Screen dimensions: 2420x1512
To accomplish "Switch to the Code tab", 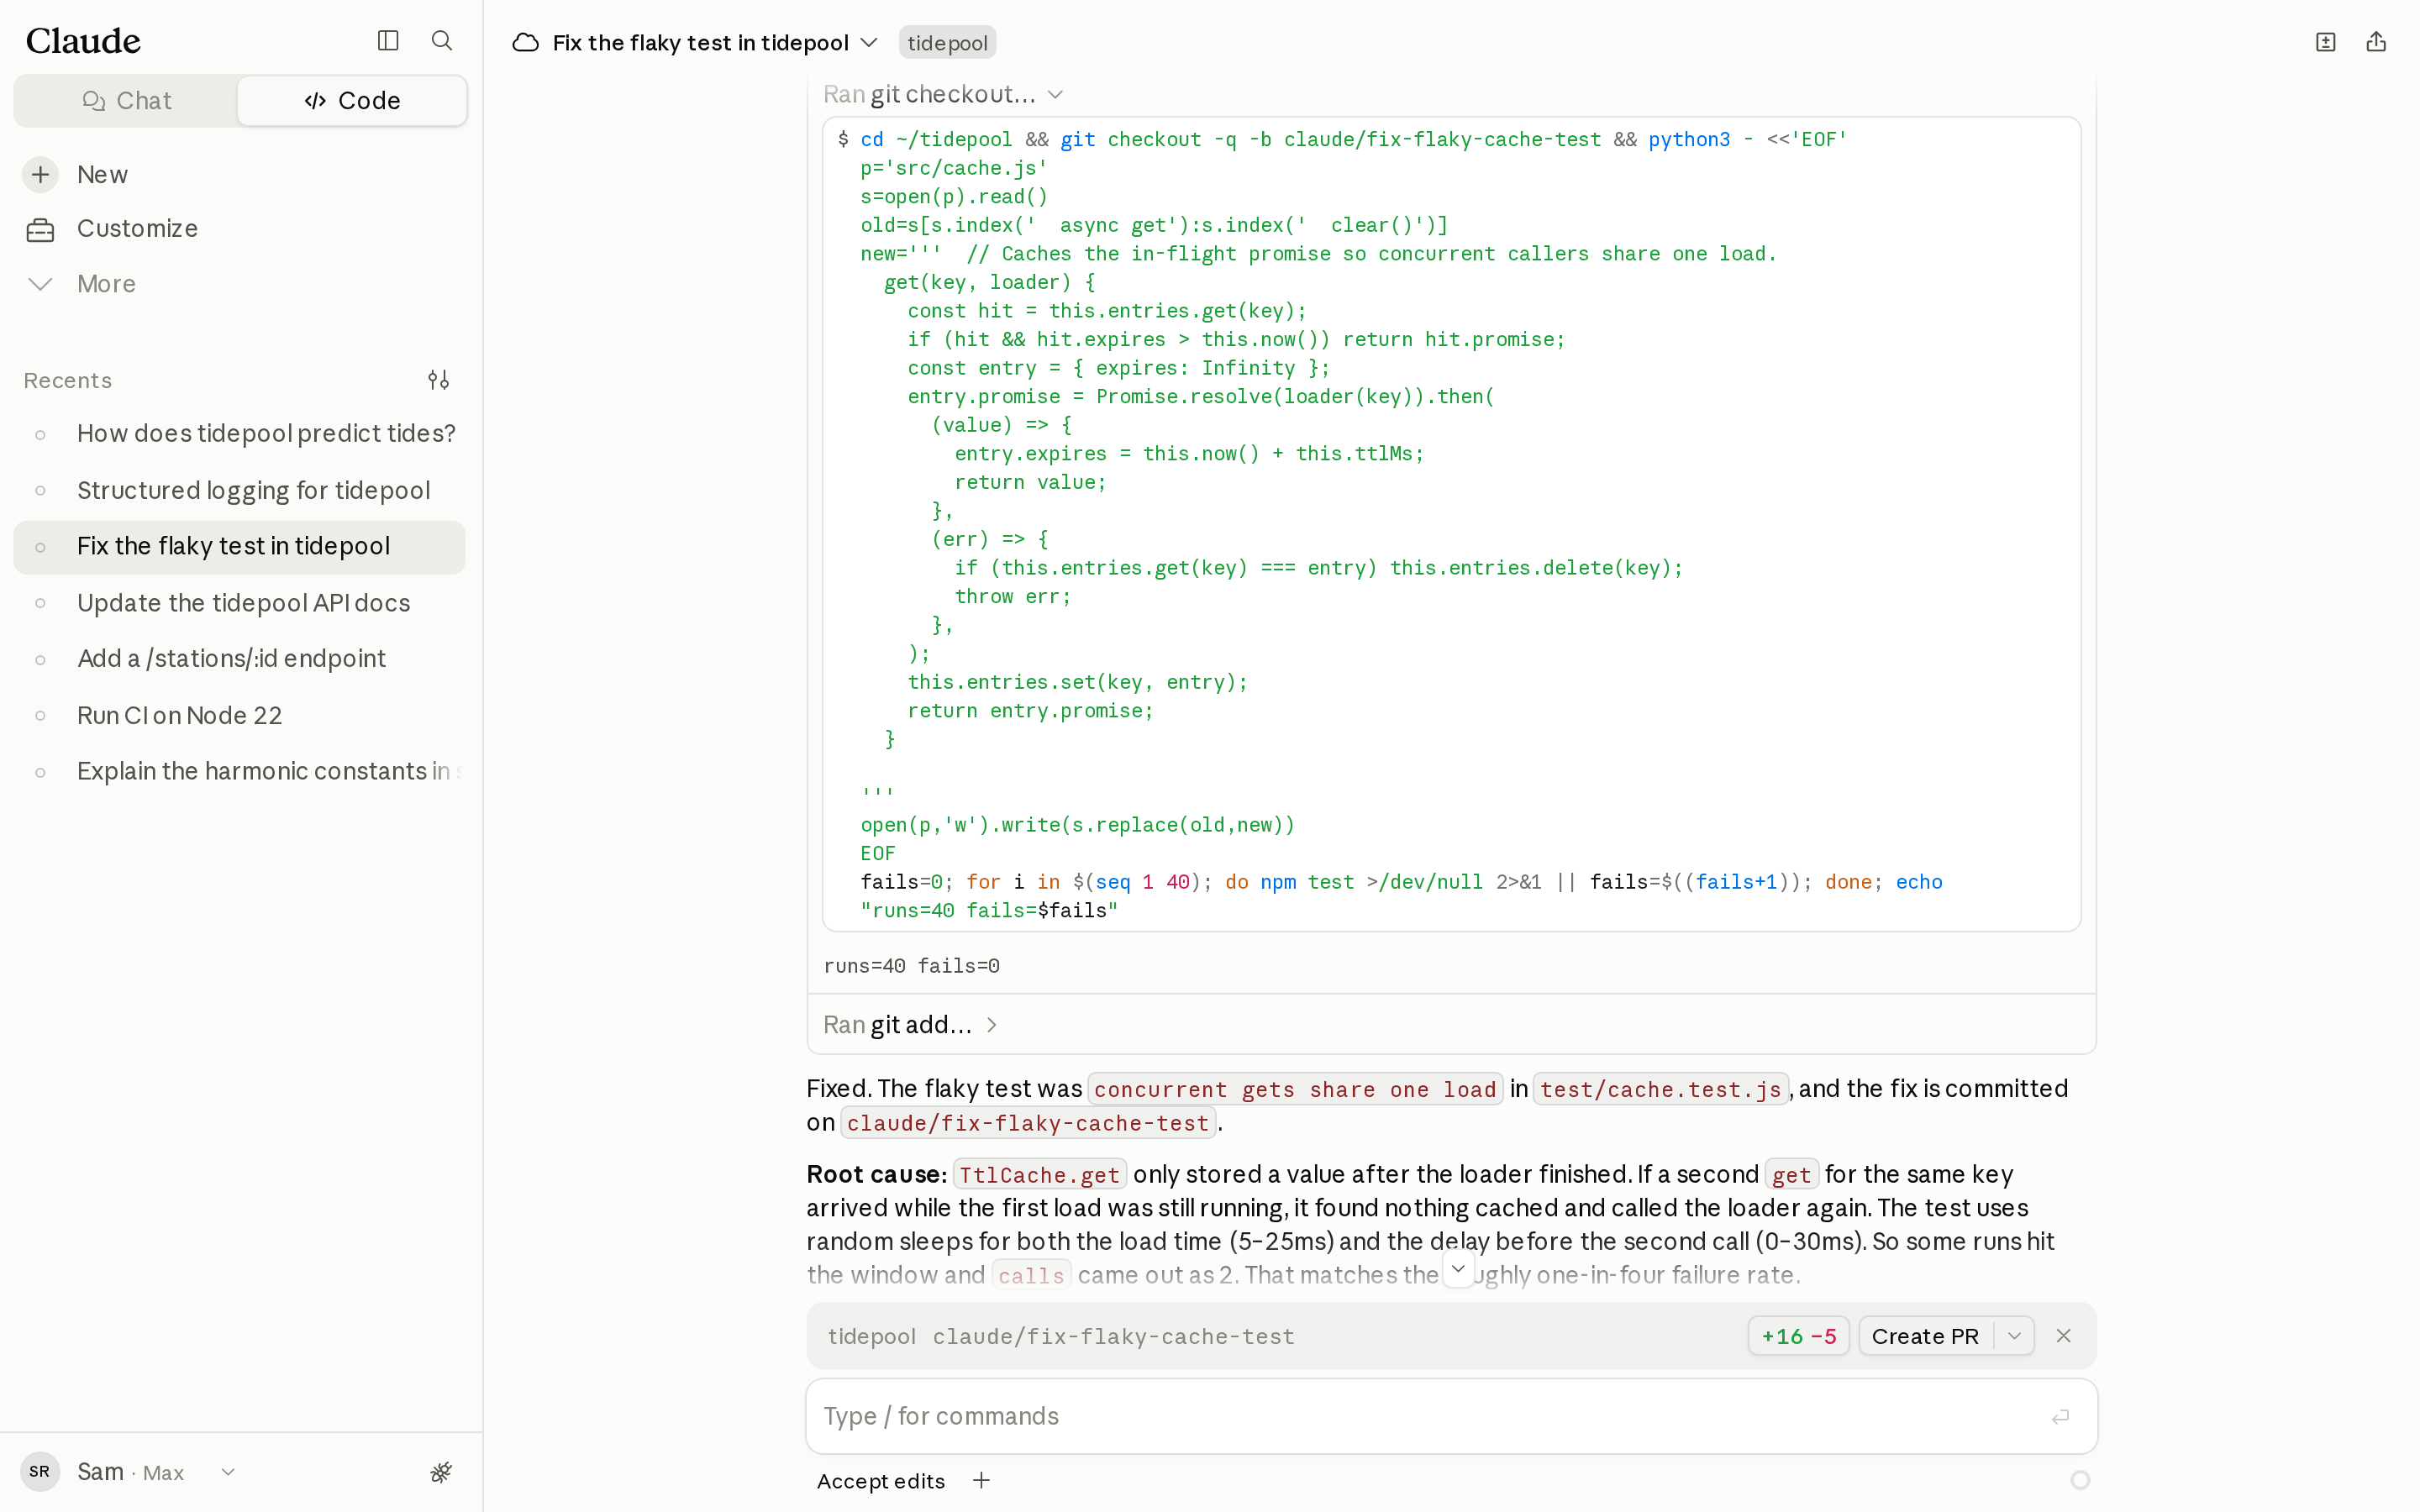I will (352, 101).
